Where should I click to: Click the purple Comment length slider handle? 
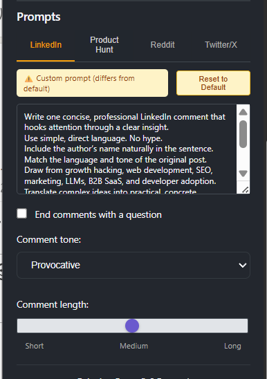pyautogui.click(x=132, y=326)
